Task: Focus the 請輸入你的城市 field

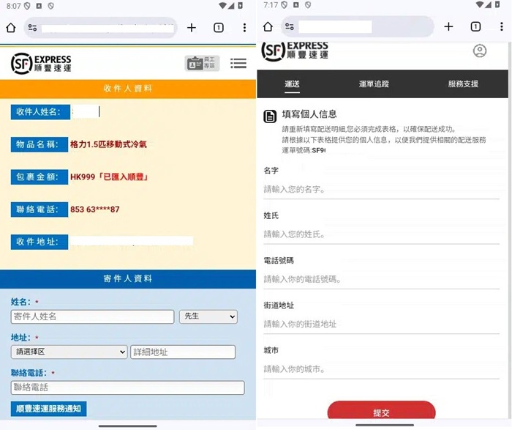Action: (x=381, y=369)
